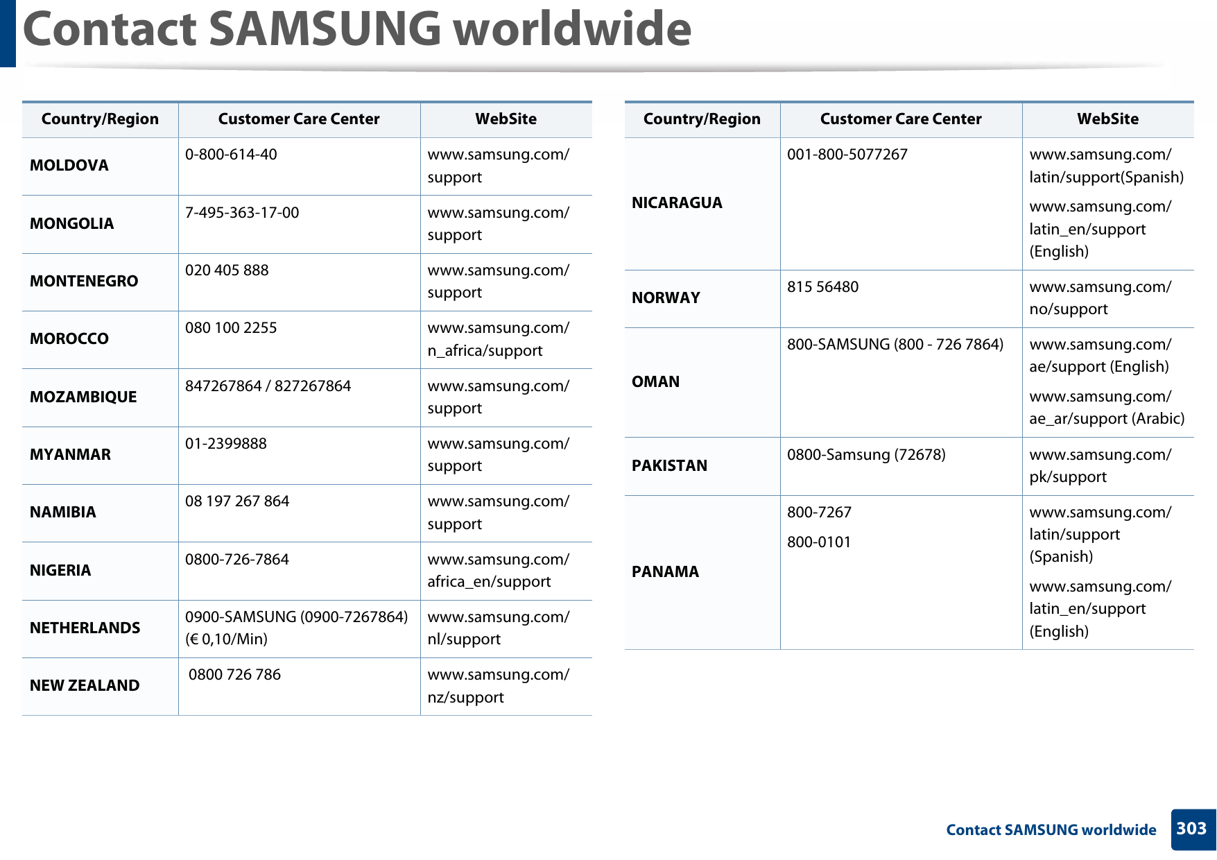The height and width of the screenshot is (860, 1217).
Task: Click the Contact SAMSUNG worldwide page heading
Action: click(x=357, y=29)
